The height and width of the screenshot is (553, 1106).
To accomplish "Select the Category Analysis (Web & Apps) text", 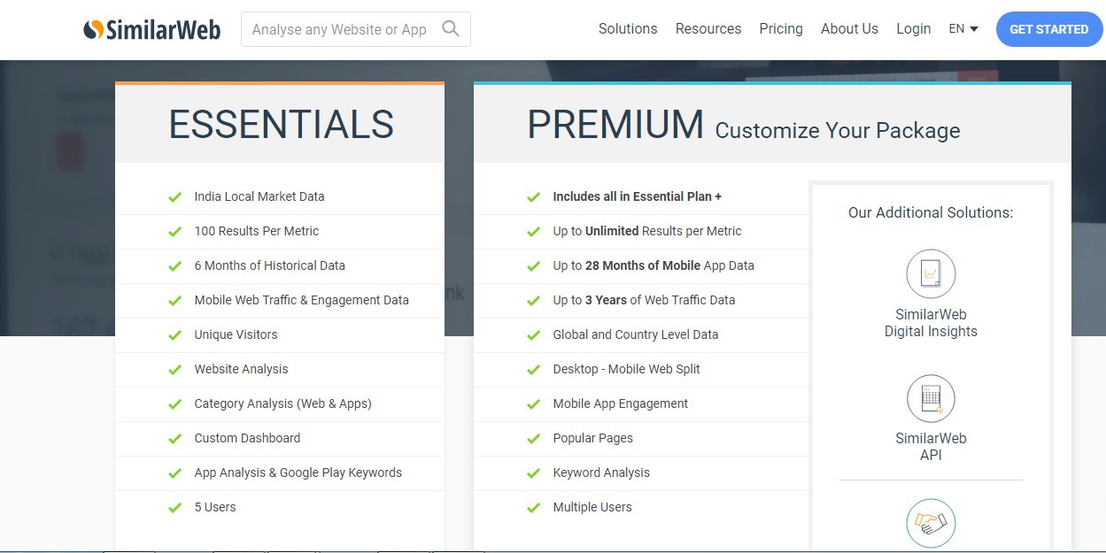I will 283,403.
